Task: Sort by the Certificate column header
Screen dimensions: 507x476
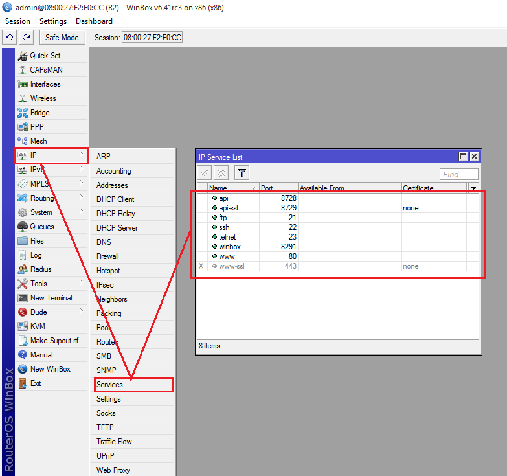Action: 434,188
